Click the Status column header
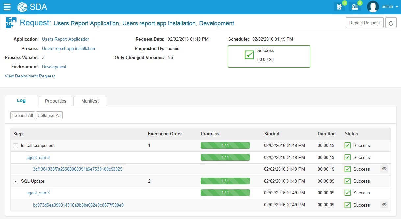The width and height of the screenshot is (401, 219). [351, 134]
